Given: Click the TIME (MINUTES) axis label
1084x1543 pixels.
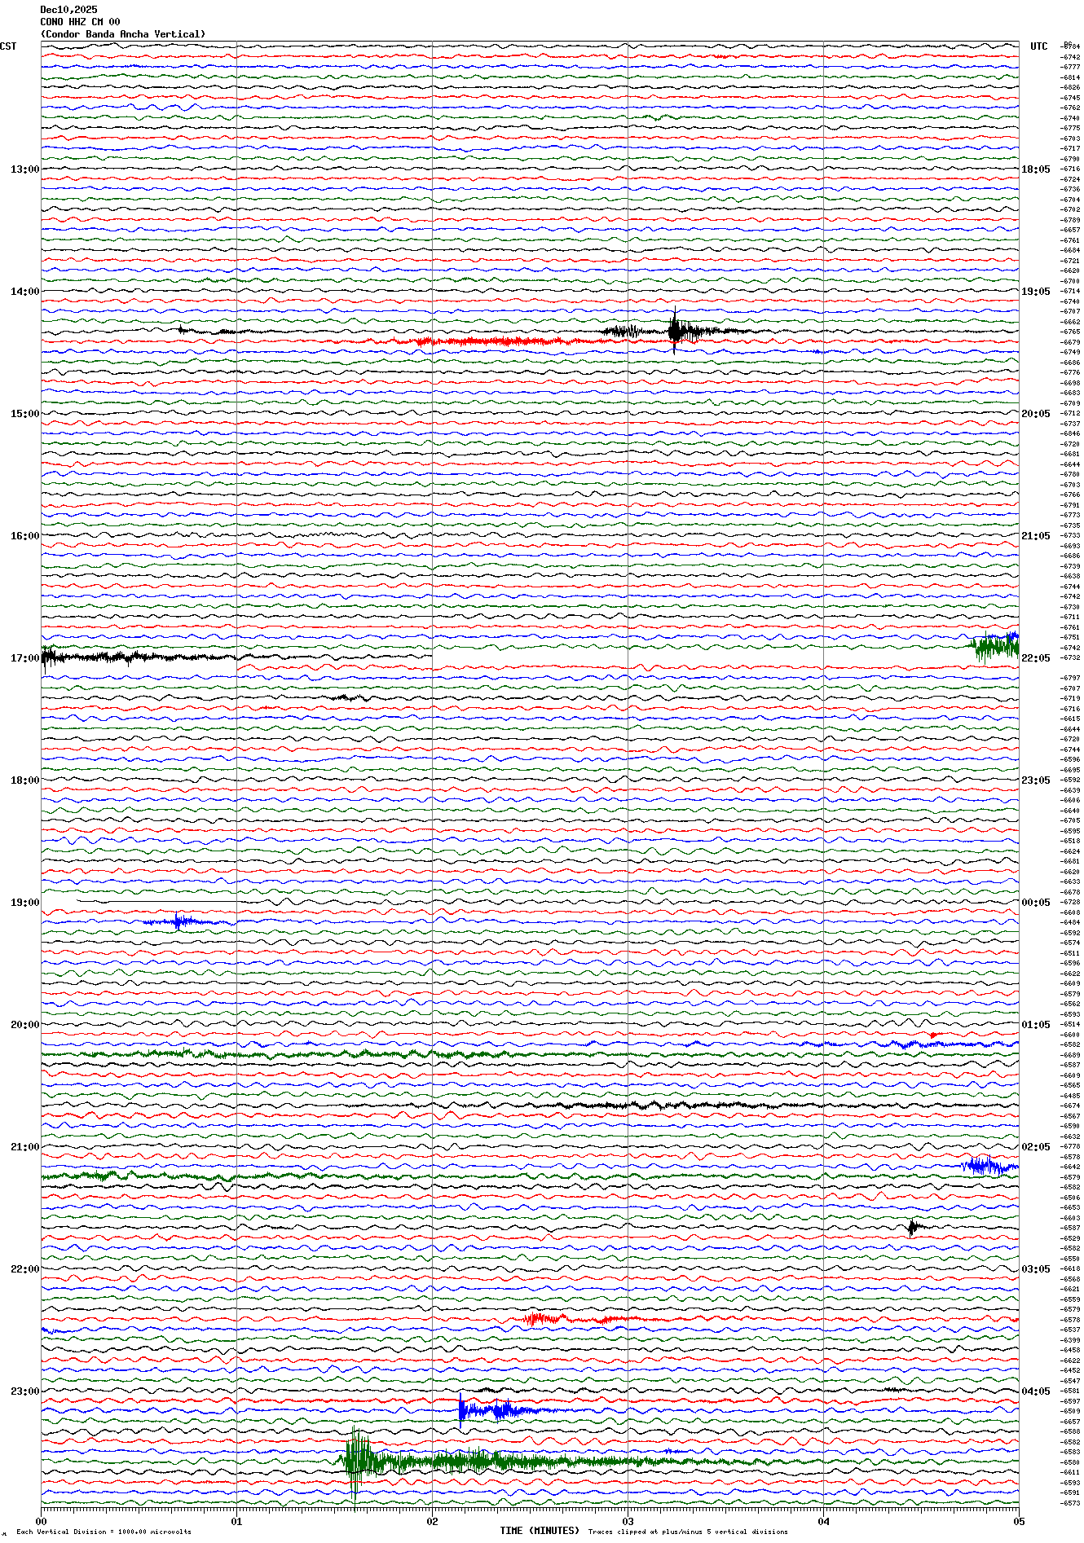Looking at the screenshot, I should pos(540,1531).
